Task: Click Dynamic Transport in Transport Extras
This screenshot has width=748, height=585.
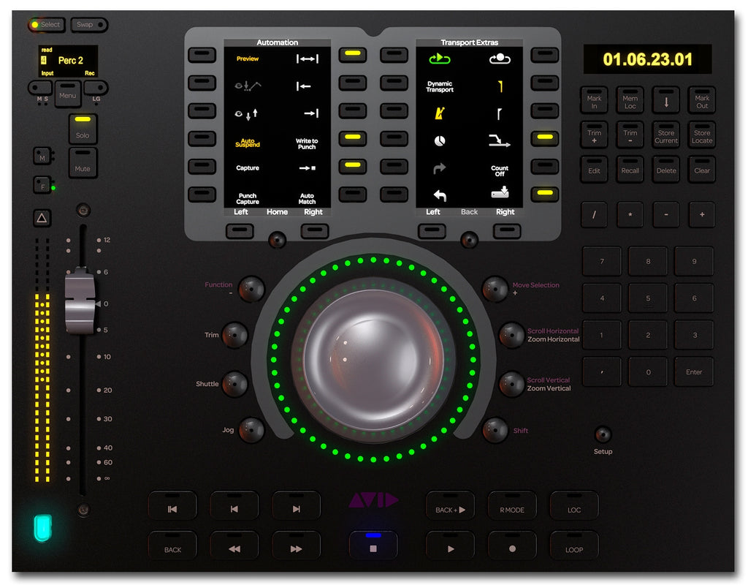Action: (x=439, y=86)
